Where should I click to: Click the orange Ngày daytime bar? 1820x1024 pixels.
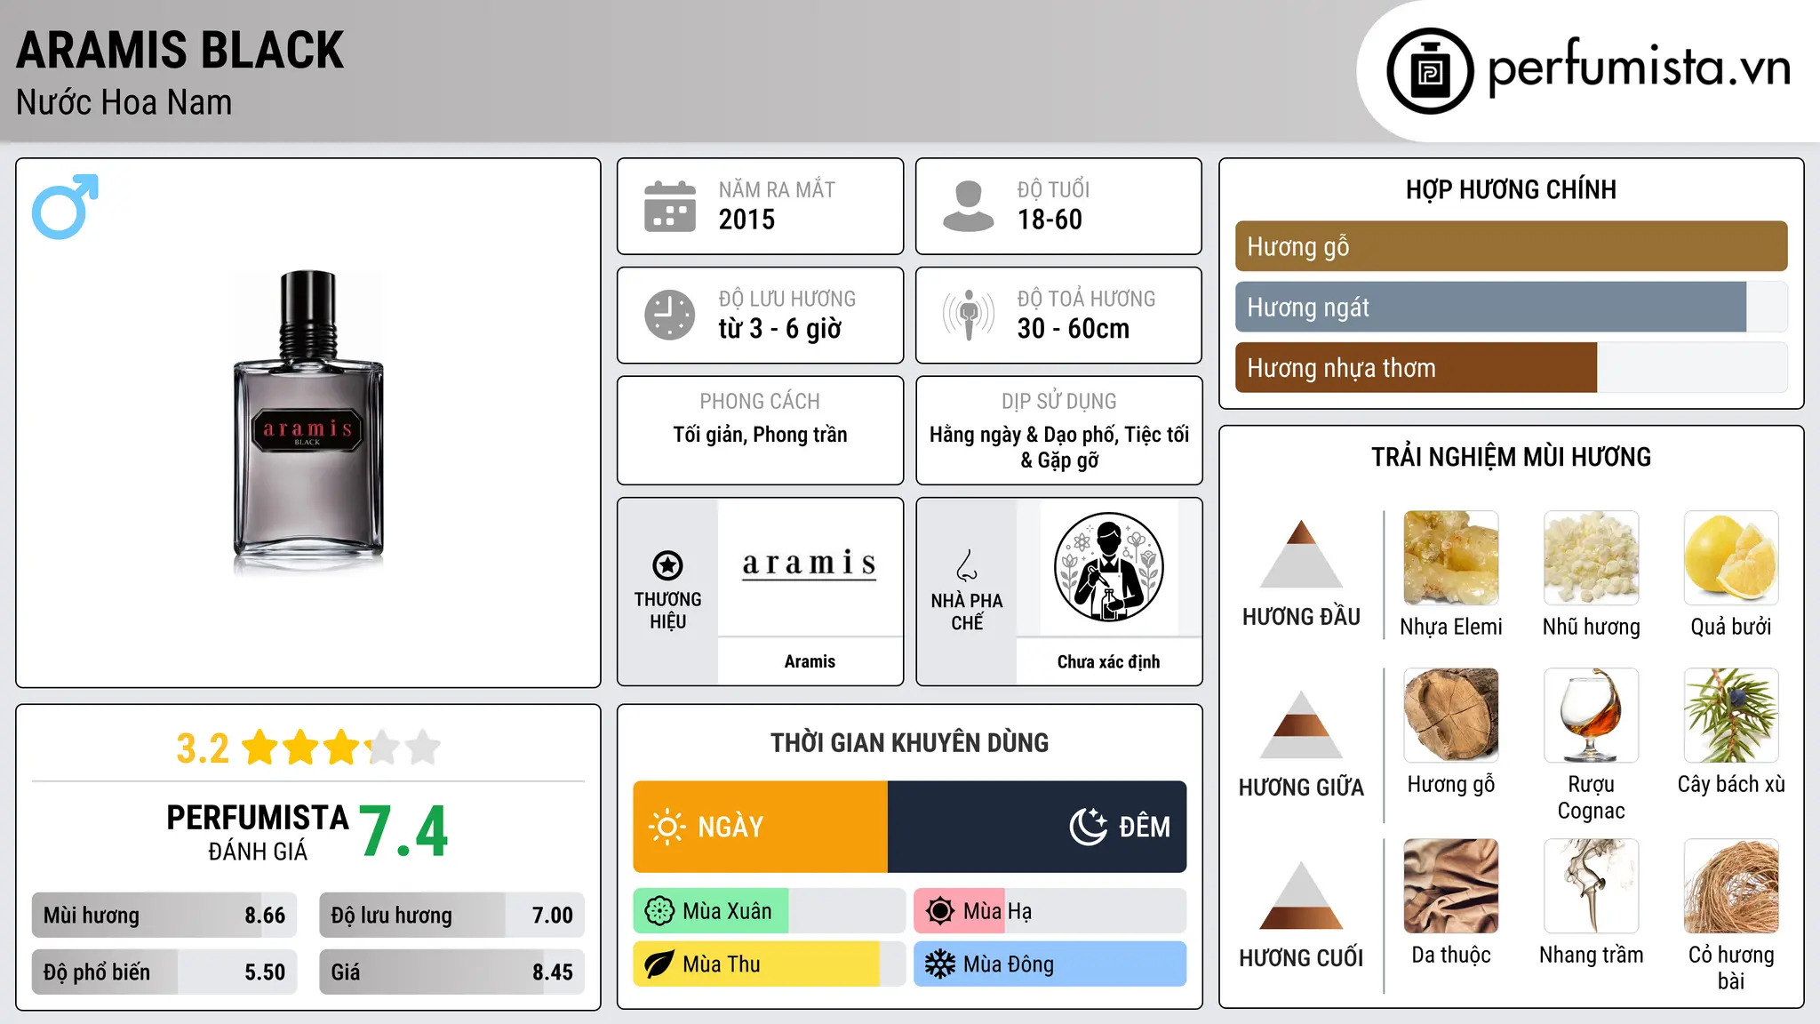click(760, 827)
